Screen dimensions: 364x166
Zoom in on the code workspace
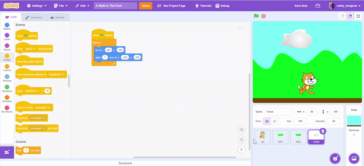[x=242, y=130]
